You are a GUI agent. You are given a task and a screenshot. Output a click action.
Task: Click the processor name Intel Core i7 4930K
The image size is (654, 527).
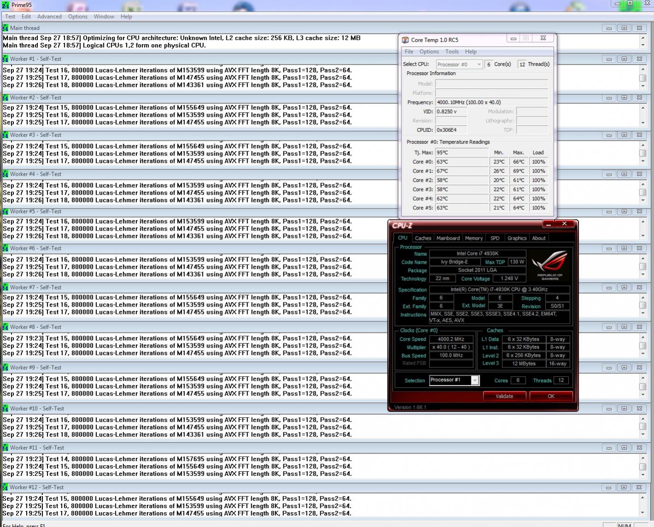[x=477, y=254]
